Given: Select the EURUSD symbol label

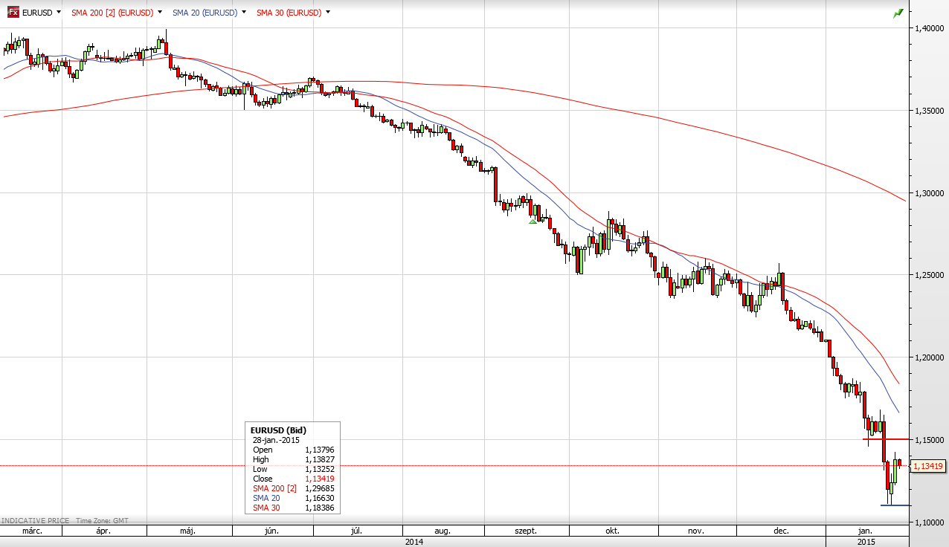Looking at the screenshot, I should click(x=37, y=13).
